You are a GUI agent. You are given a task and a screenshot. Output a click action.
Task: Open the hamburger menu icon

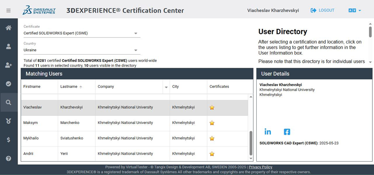(8, 11)
